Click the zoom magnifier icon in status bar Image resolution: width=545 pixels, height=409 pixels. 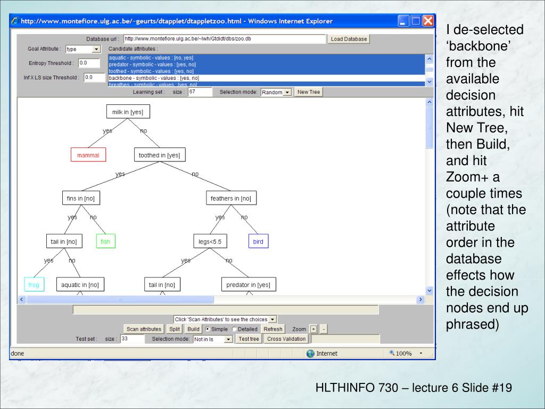[392, 353]
